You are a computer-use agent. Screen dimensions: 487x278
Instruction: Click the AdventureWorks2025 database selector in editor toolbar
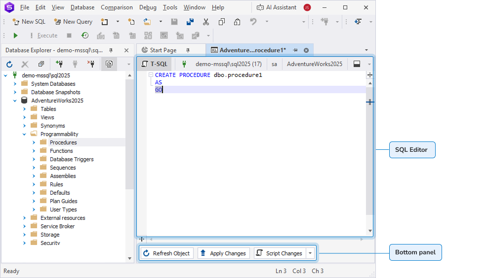[x=314, y=64]
